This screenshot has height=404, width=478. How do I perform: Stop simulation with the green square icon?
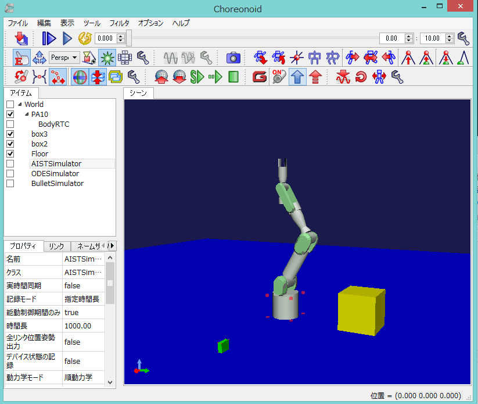coord(233,77)
